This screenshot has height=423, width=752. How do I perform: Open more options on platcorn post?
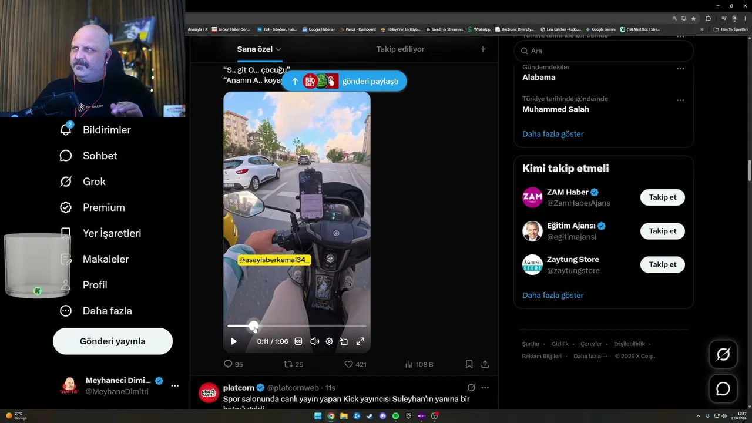tap(485, 388)
